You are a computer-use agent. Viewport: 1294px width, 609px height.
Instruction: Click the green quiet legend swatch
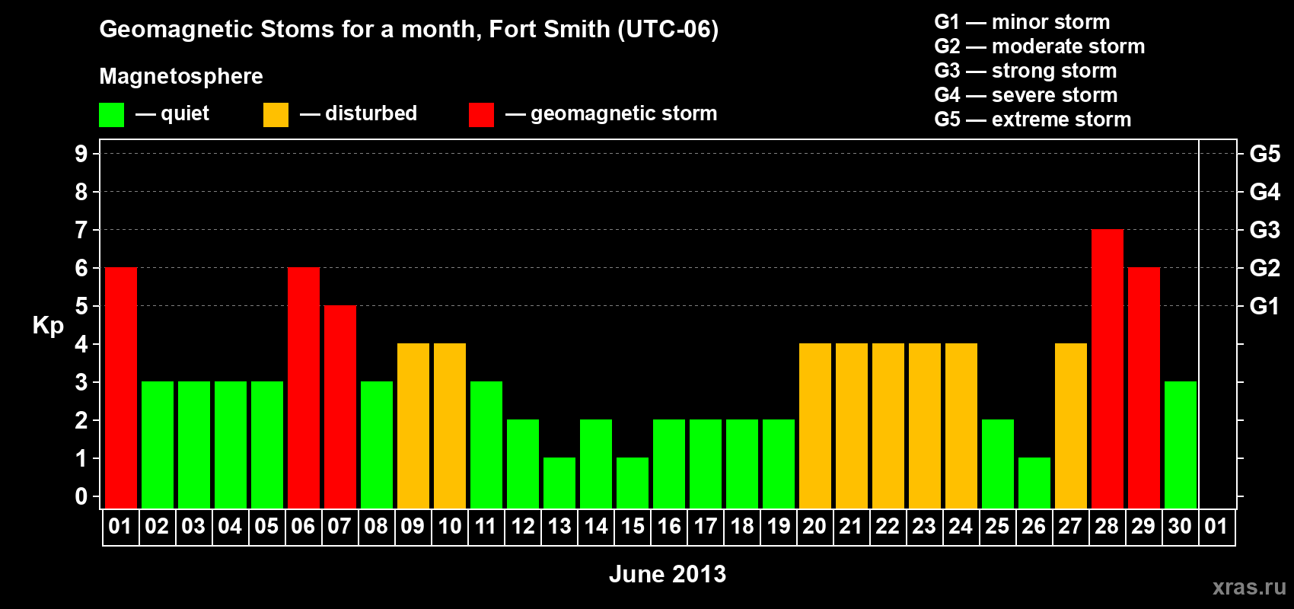pos(111,115)
